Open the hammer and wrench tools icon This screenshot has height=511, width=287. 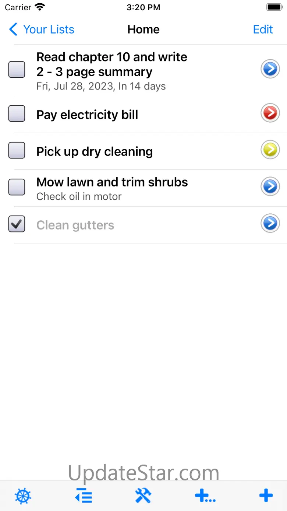click(x=143, y=496)
